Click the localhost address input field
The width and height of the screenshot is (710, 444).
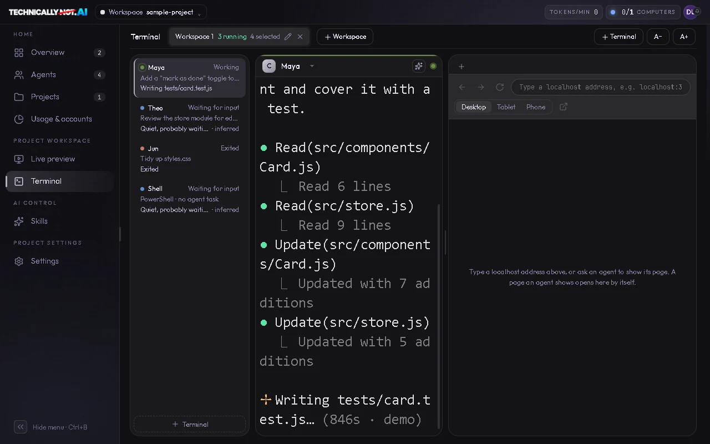tap(601, 87)
